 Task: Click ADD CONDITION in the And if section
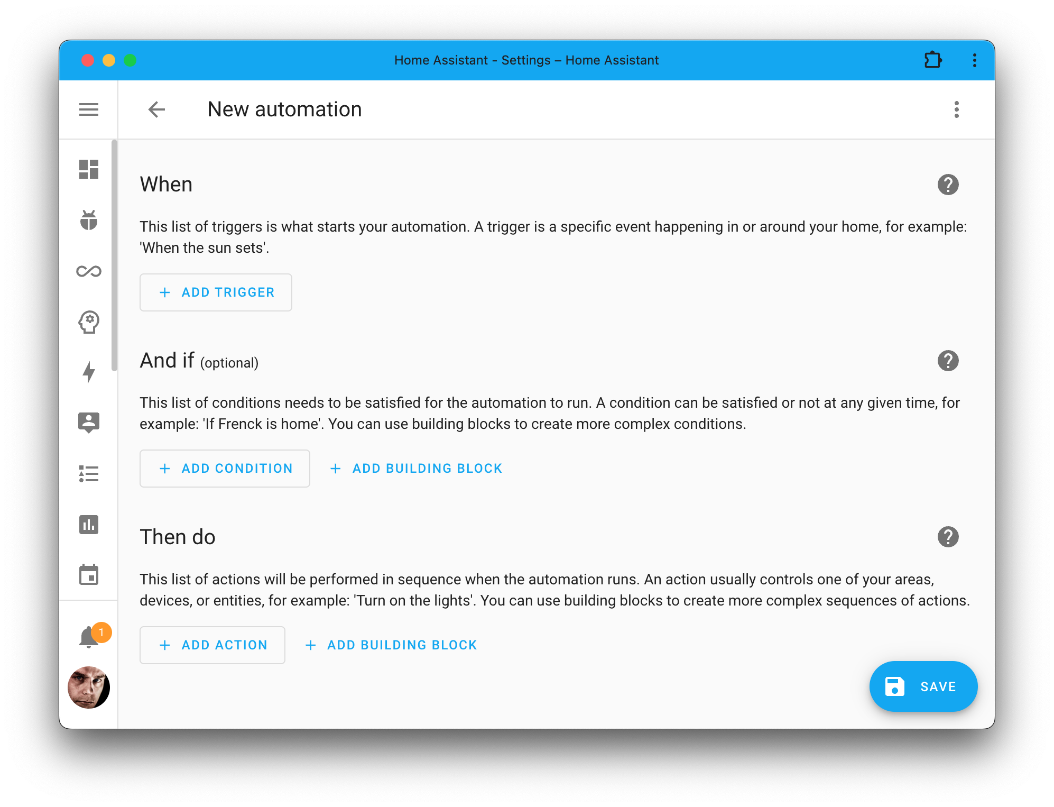(225, 468)
